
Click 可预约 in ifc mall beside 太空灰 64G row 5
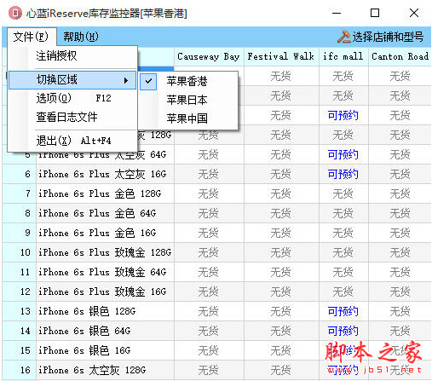343,154
